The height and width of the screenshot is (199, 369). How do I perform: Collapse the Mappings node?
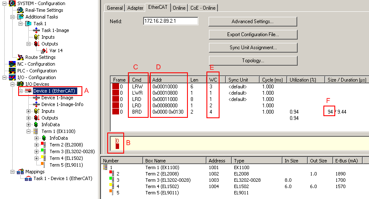[13, 172]
